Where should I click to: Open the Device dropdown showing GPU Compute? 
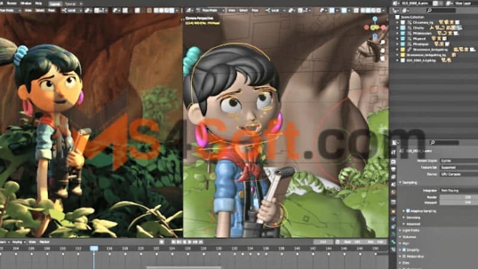point(459,174)
